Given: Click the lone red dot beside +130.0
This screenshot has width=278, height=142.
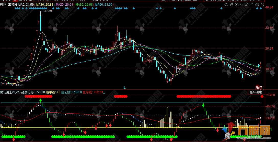Looking at the screenshot, I should tap(262, 97).
